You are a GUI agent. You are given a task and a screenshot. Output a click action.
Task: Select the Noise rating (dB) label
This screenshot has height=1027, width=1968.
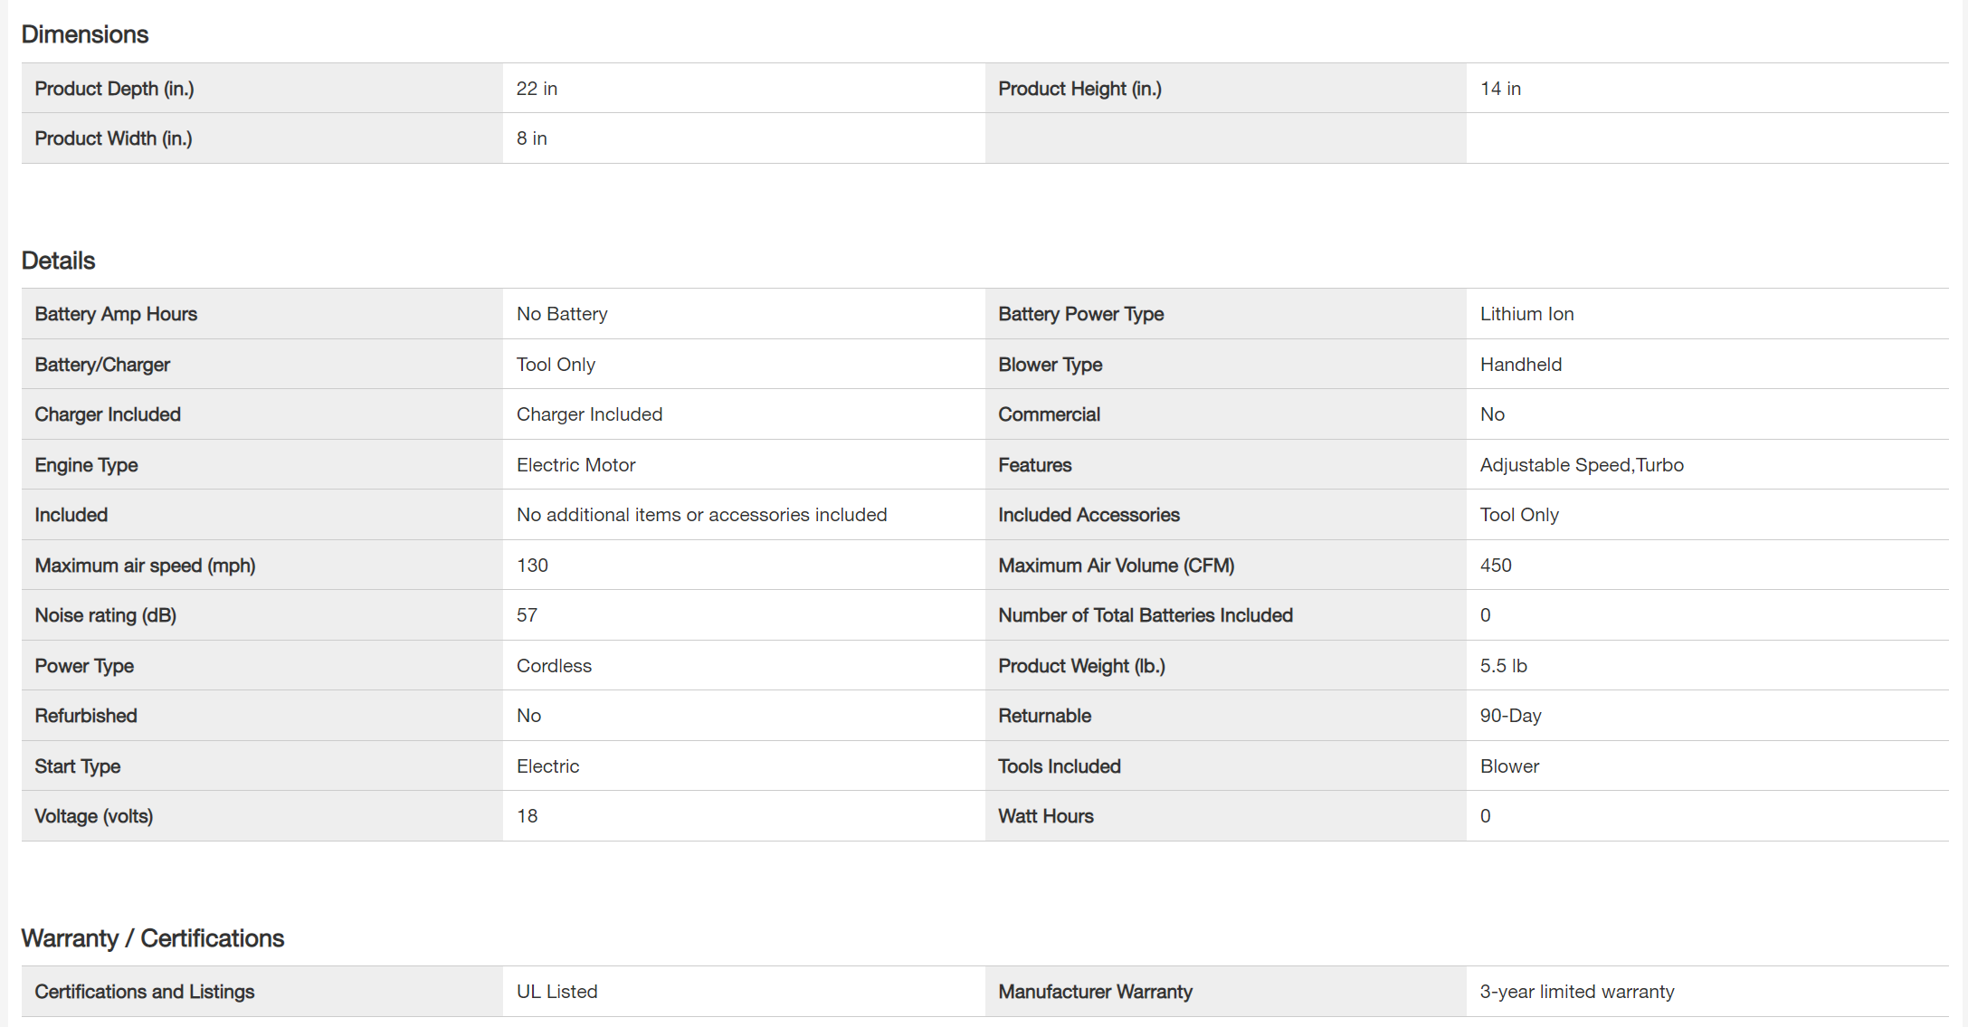tap(105, 615)
